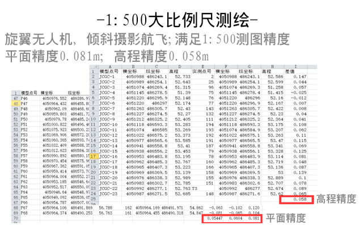359x225 pixels.
Task: Click the highlighted row 17 header
Action: point(94,156)
